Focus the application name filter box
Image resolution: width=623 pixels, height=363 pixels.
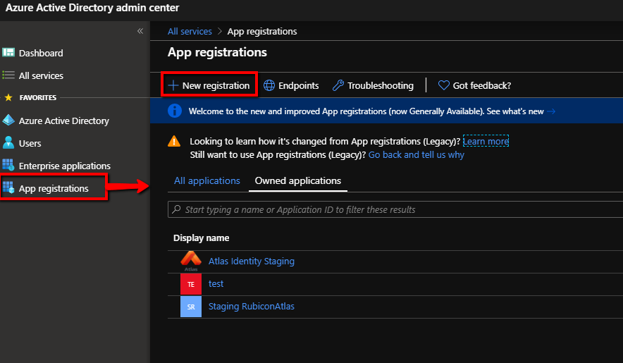coord(395,209)
